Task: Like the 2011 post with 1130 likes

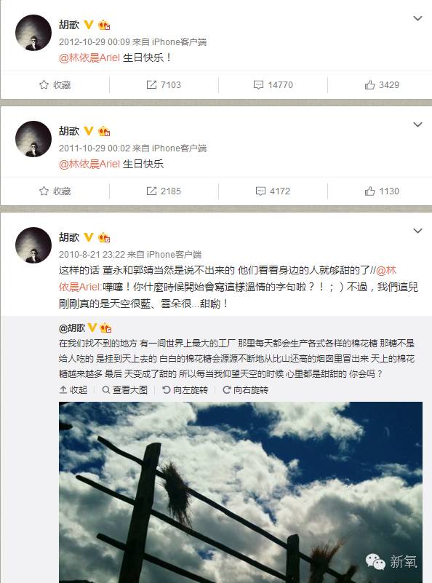Action: point(382,191)
